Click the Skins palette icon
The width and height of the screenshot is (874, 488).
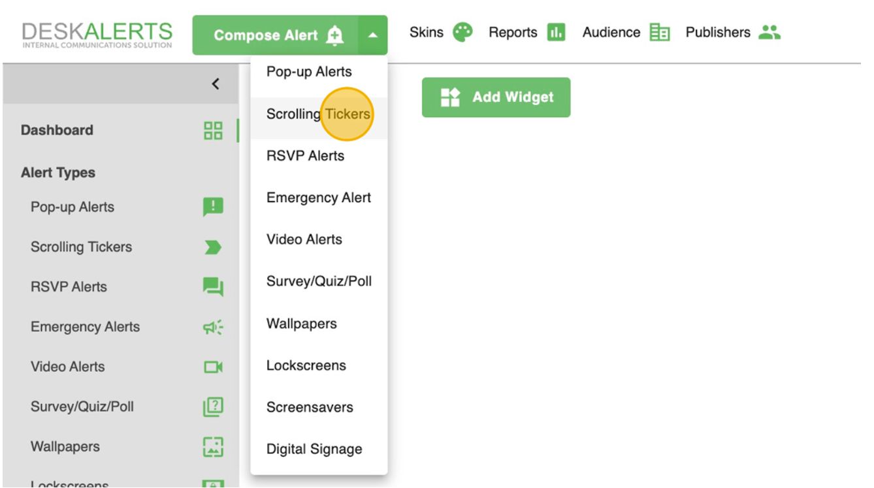pyautogui.click(x=462, y=33)
